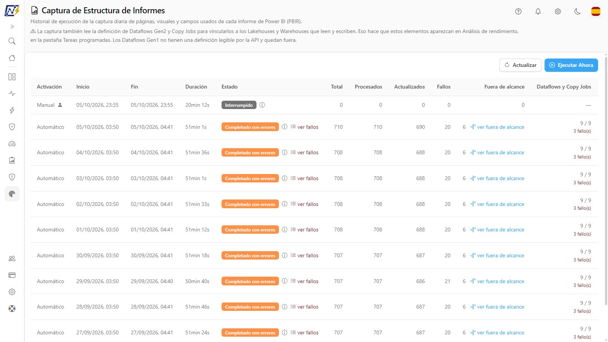The height and width of the screenshot is (342, 608).
Task: Open ver fallos for 05/10/2026 automatic run
Action: (x=305, y=127)
